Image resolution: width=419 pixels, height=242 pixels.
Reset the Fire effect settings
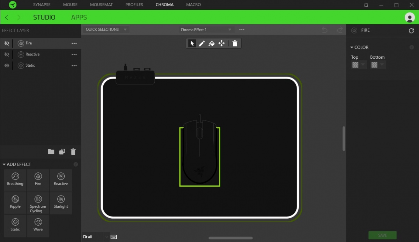(x=411, y=31)
